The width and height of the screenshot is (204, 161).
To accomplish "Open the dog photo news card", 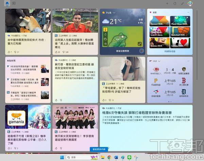I will click(28, 32).
